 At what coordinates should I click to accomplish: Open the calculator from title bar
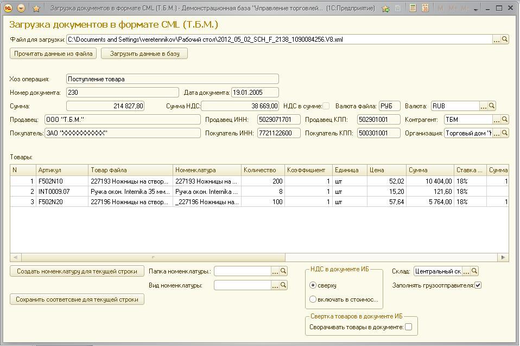(413, 8)
